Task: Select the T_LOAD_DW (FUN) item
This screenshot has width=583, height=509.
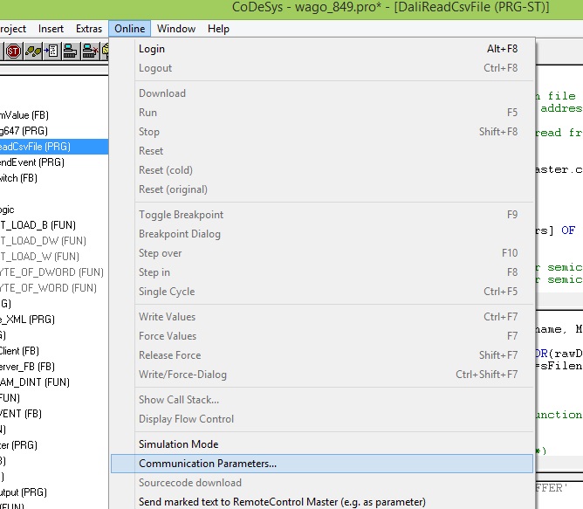Action: point(43,241)
